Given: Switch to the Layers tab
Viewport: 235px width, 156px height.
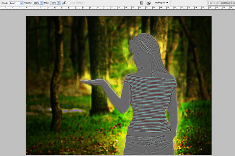Looking at the screenshot, I should tap(213, 3).
